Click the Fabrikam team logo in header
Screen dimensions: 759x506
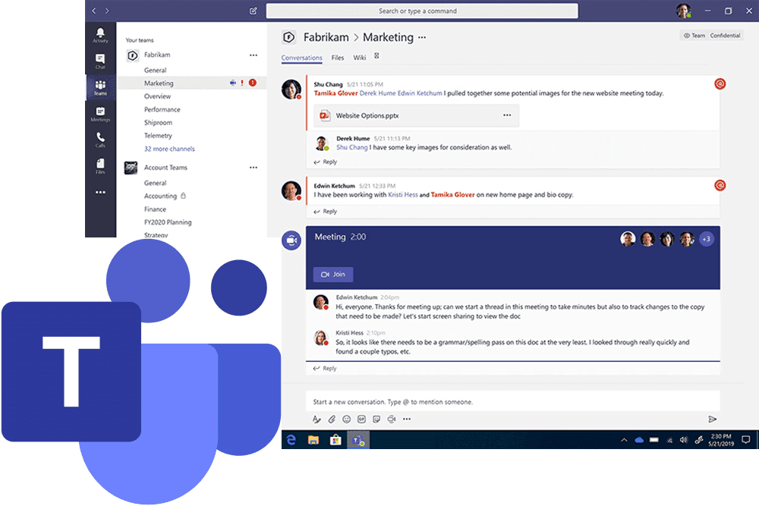coord(289,37)
